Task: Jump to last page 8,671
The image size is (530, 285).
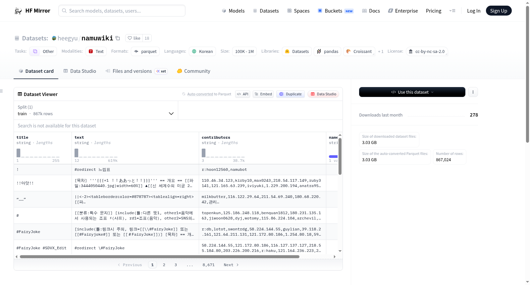Action: pos(208,265)
